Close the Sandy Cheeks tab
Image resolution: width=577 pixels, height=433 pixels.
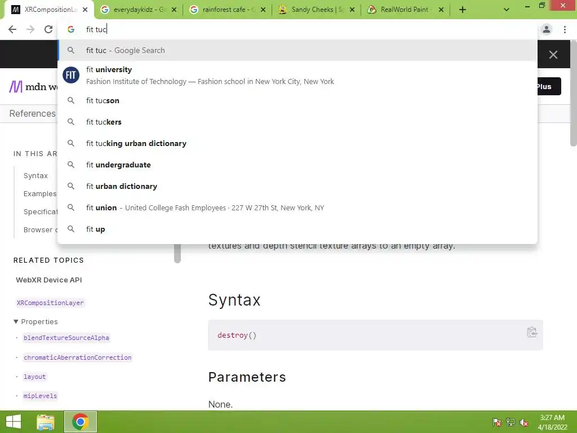352,10
